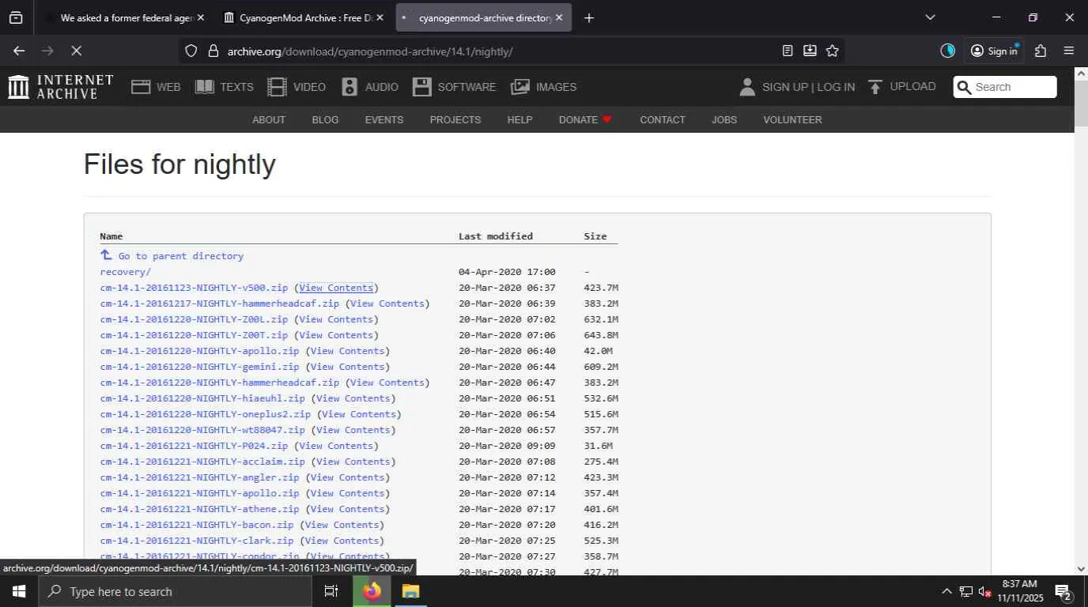The height and width of the screenshot is (607, 1088).
Task: Open the UPLOAD page
Action: tap(901, 87)
